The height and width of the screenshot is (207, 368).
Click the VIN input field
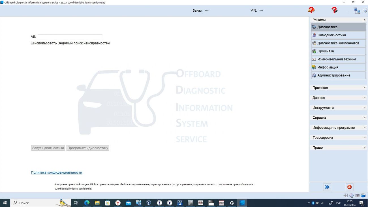pos(70,37)
